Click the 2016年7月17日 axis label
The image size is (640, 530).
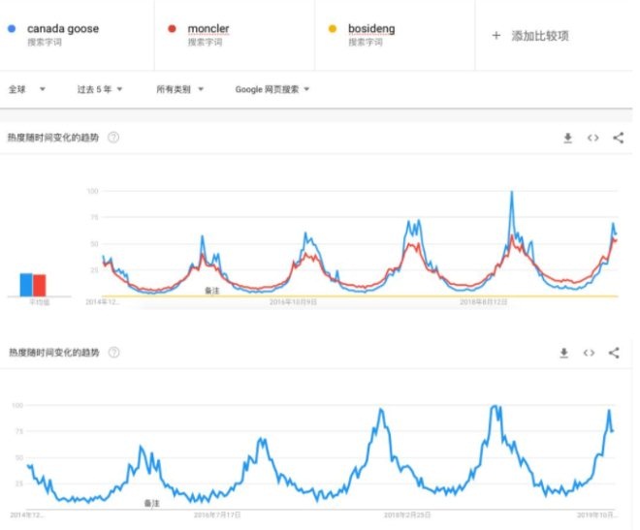217,514
